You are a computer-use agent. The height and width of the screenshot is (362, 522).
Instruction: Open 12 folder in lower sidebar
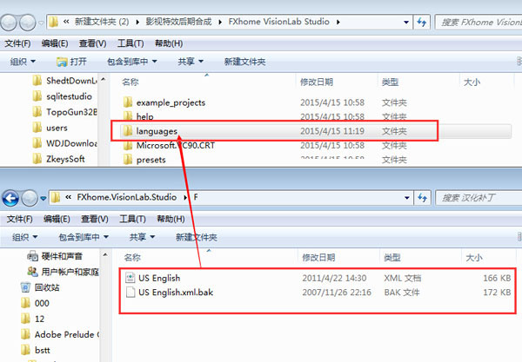33,319
